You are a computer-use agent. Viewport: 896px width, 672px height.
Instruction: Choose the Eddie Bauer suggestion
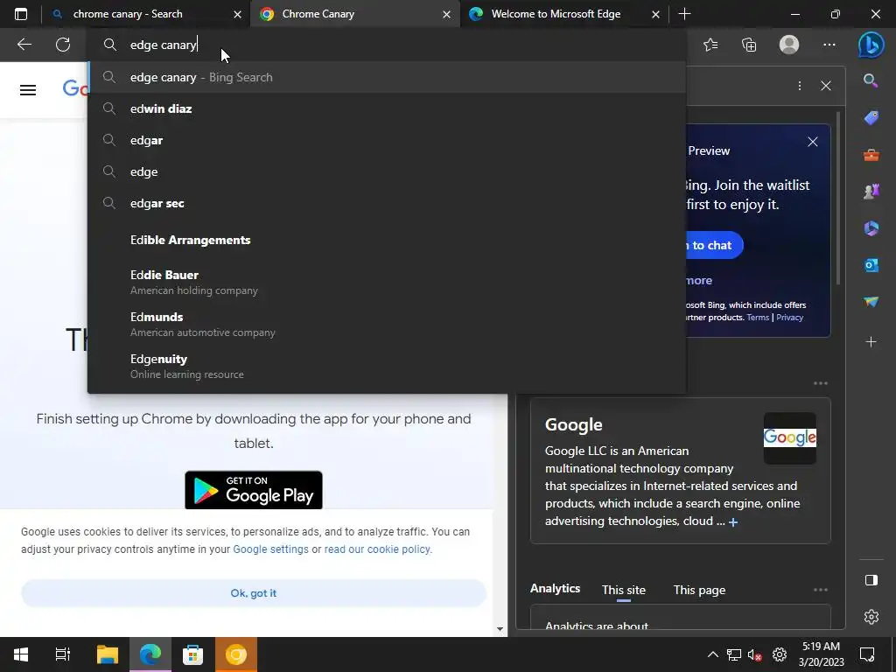(x=387, y=282)
